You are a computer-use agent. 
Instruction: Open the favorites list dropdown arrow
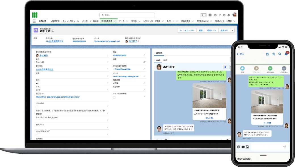tap(205, 15)
